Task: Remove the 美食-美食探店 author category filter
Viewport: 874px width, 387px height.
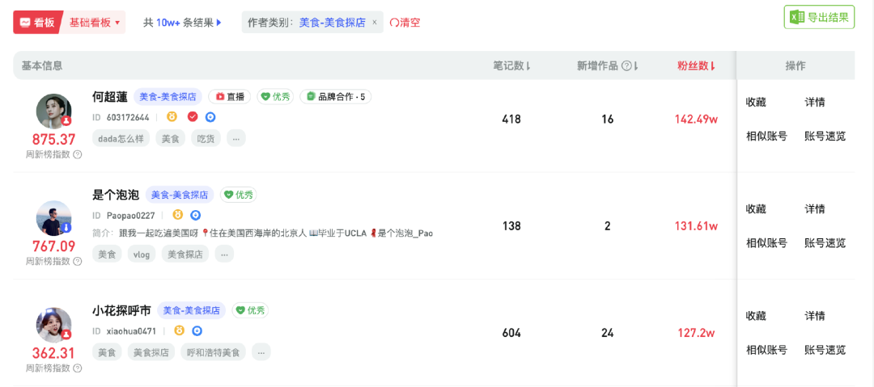Action: click(x=375, y=23)
